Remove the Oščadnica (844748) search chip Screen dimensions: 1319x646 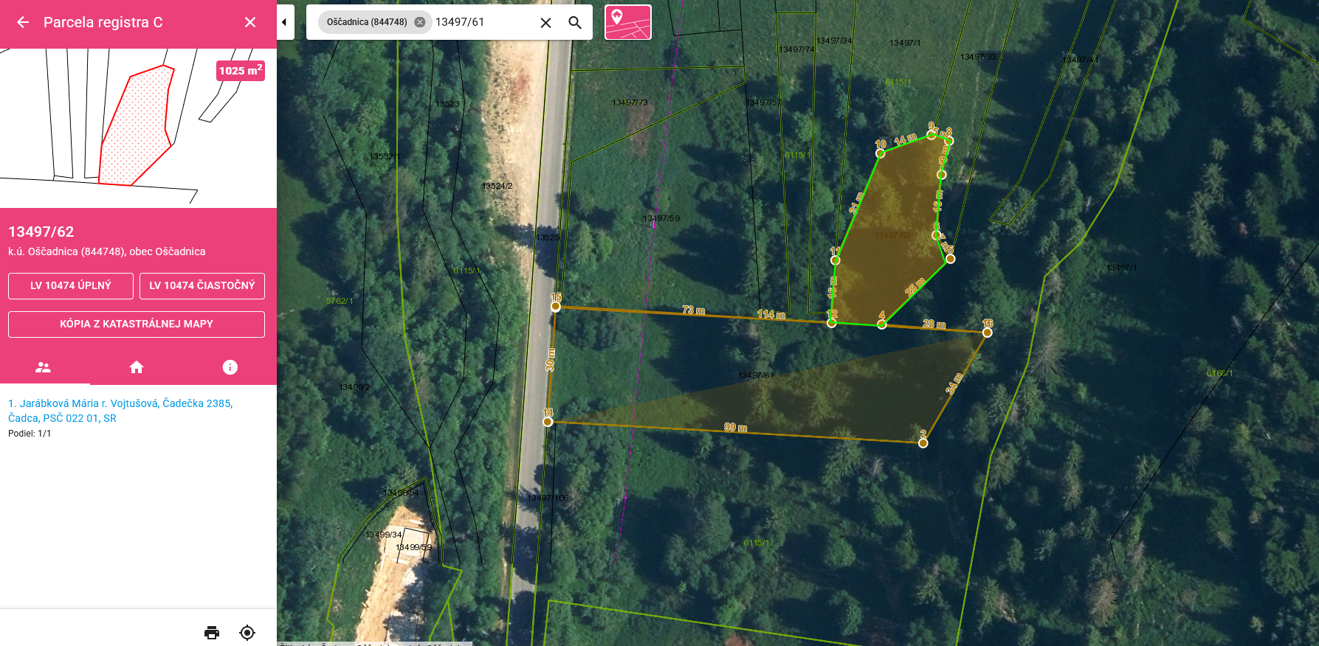pos(420,22)
